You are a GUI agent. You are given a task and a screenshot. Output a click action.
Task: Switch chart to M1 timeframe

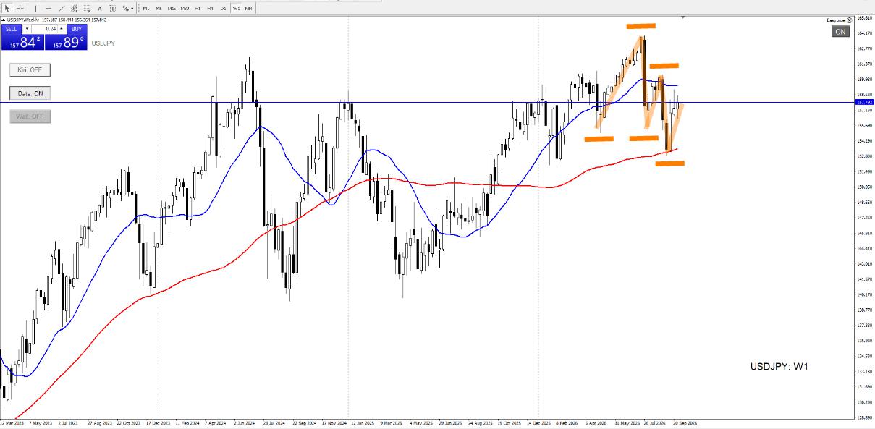pos(146,8)
